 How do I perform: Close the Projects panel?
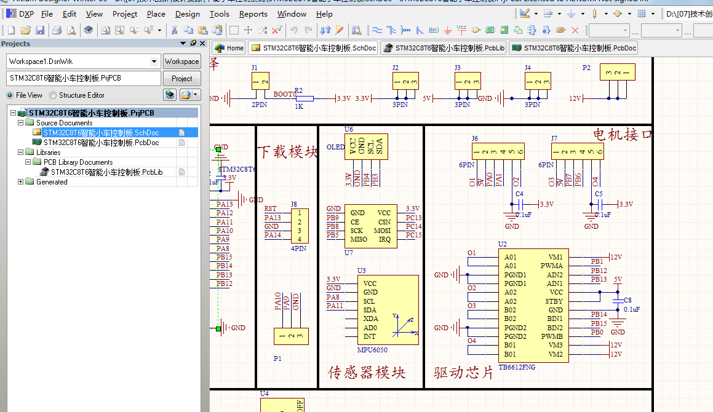click(202, 43)
